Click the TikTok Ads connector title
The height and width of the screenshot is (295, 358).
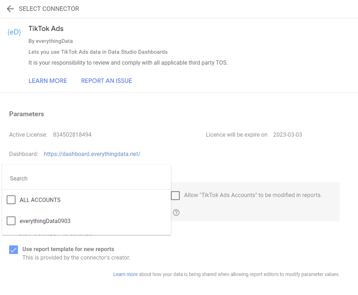[46, 29]
